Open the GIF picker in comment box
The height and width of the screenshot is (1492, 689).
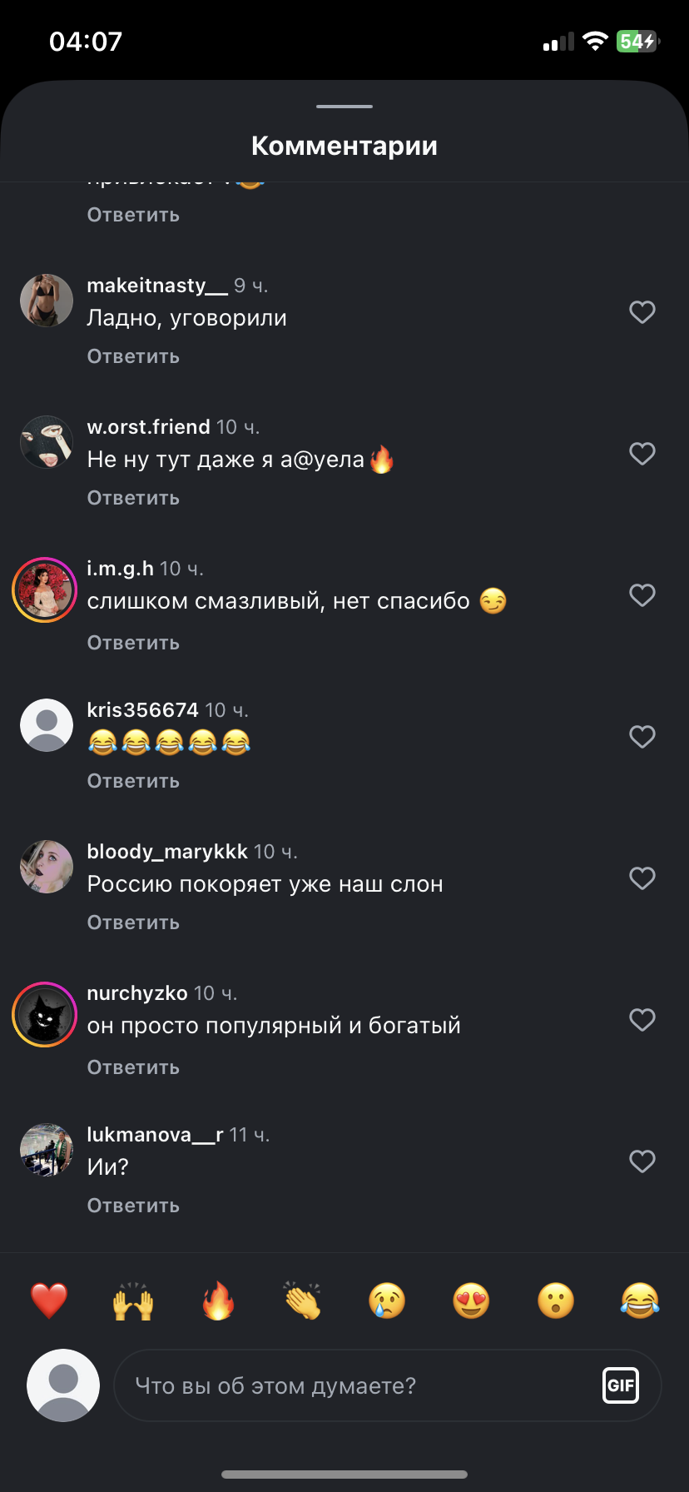pos(621,1385)
